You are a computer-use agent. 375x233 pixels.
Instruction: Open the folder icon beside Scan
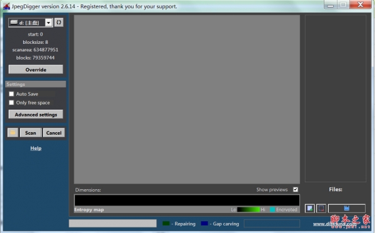click(x=12, y=133)
